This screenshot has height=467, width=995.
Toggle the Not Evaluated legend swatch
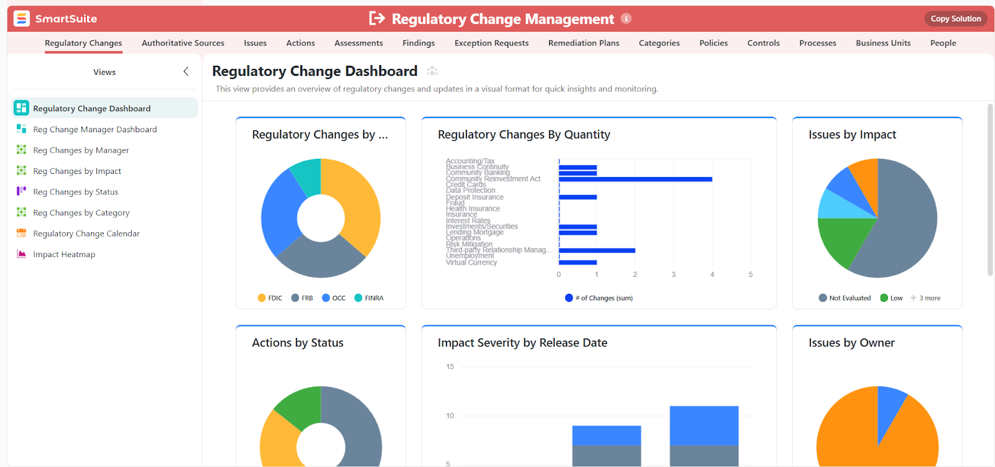pos(823,298)
